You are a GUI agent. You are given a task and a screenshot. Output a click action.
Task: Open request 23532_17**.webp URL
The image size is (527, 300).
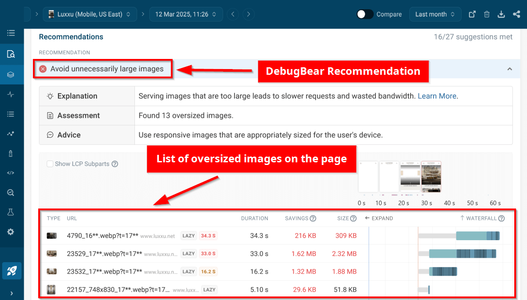(105, 271)
